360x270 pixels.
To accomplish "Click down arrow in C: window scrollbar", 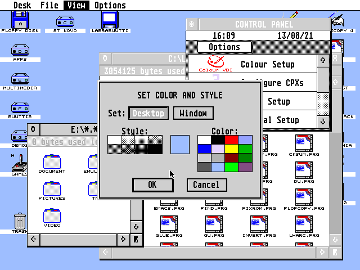I will tap(335, 240).
